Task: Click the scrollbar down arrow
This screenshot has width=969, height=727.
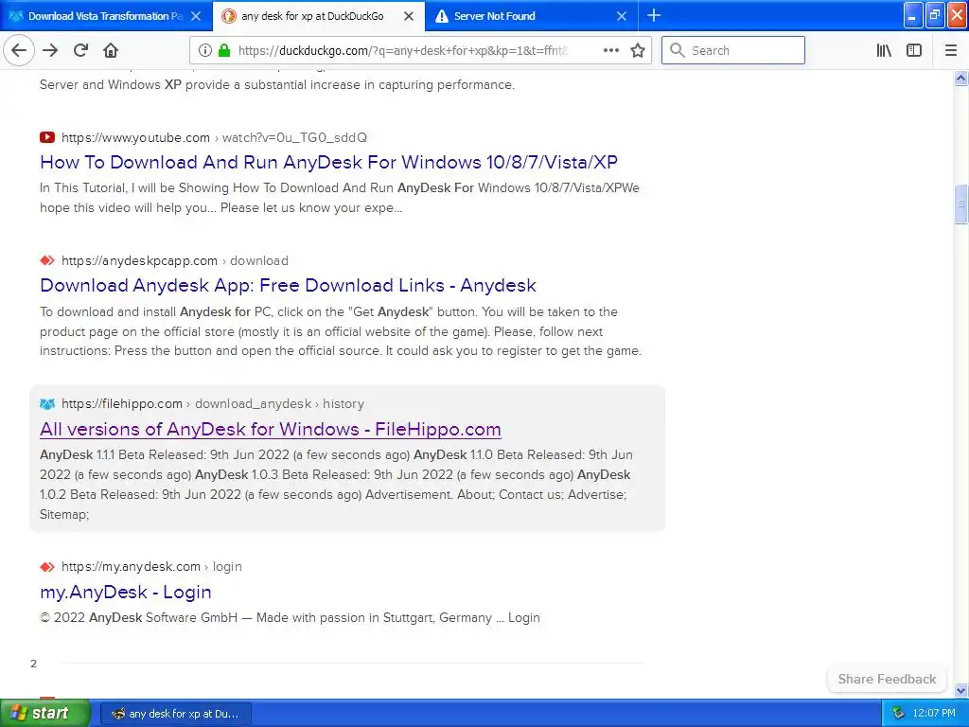Action: tap(960, 690)
